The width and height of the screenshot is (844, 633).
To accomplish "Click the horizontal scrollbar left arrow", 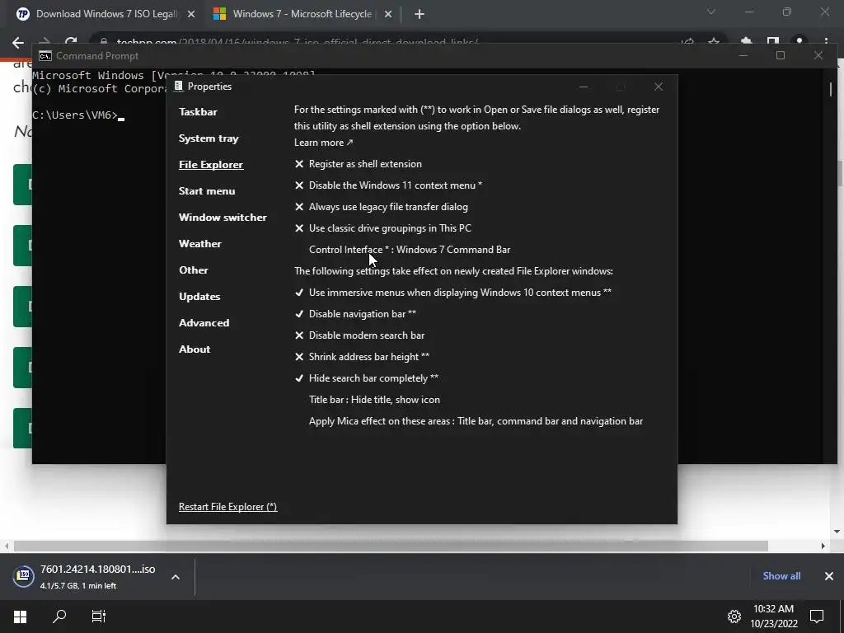I will click(x=7, y=546).
